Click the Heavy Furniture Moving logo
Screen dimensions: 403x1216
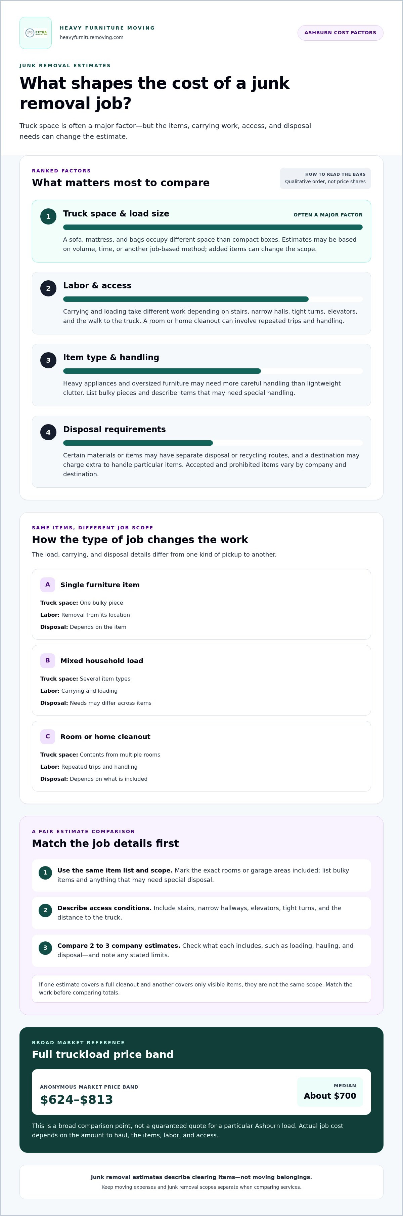coord(35,33)
